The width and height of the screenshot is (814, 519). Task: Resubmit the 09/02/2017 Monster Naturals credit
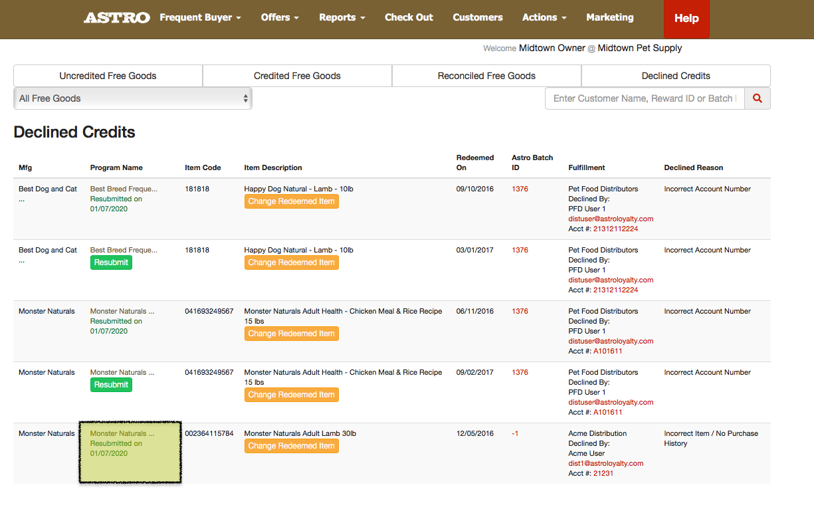(x=111, y=385)
